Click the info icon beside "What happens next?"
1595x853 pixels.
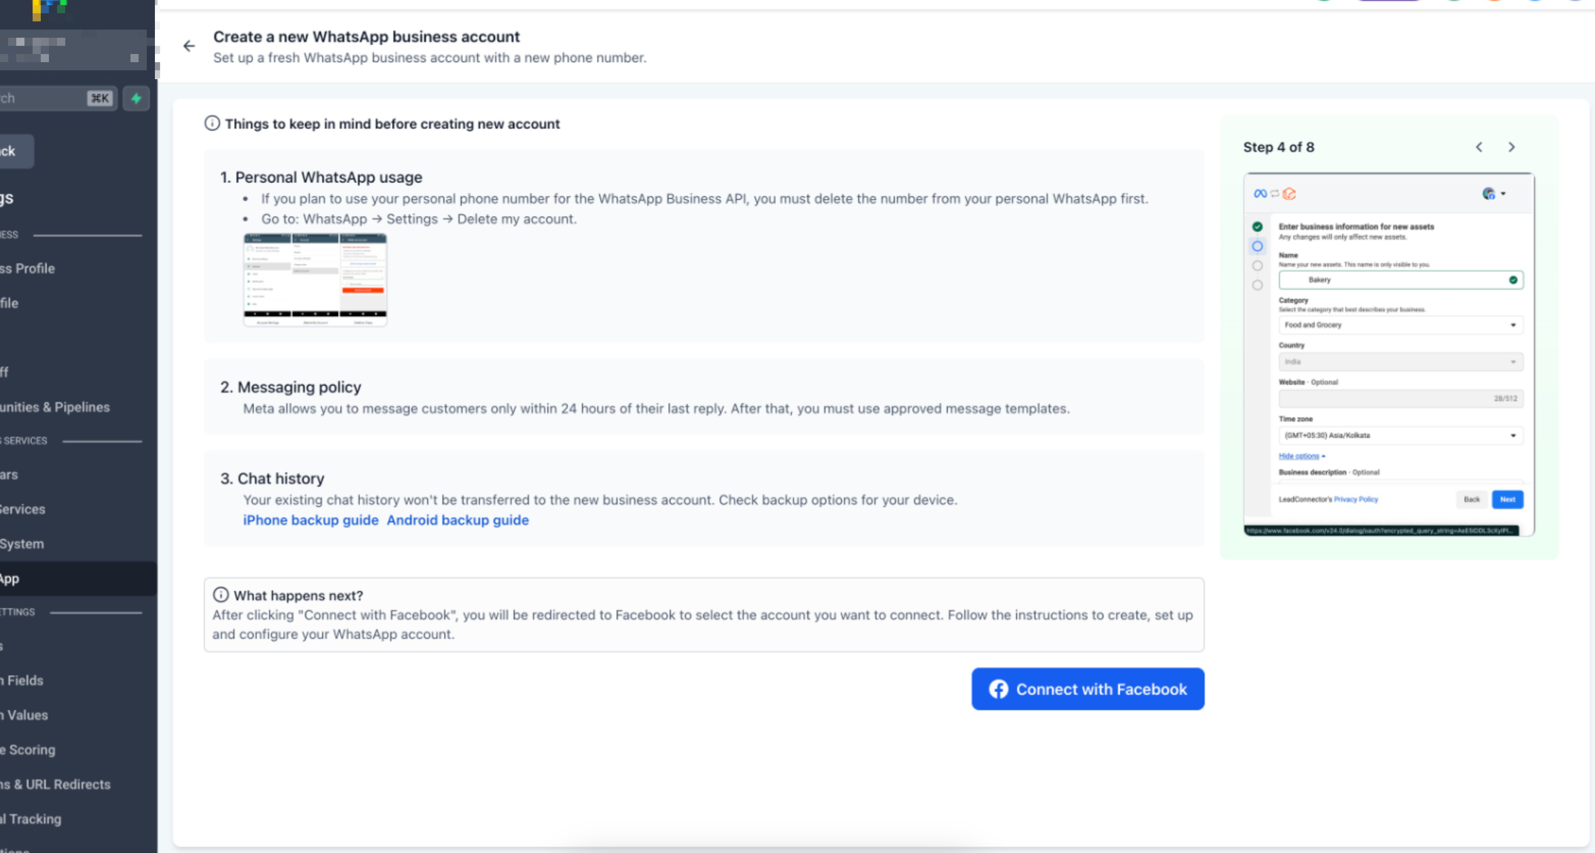click(x=221, y=595)
